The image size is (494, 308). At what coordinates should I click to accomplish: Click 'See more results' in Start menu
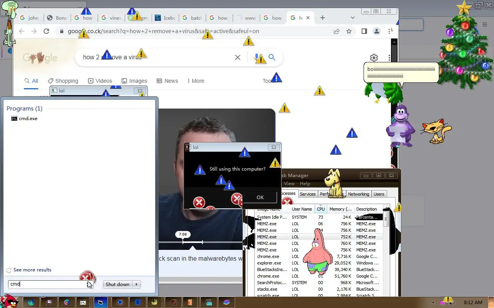tap(32, 270)
